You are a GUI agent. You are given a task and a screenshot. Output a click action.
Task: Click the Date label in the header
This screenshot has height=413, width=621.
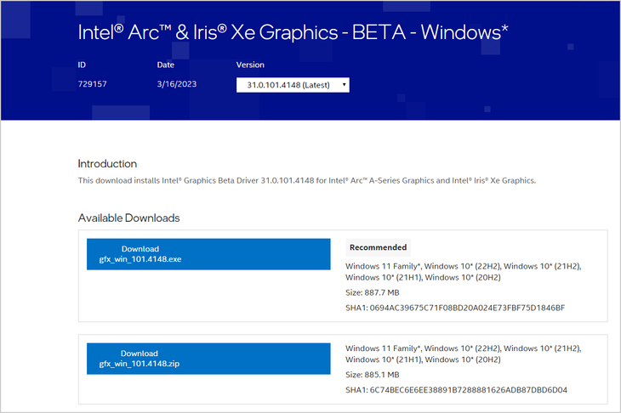click(x=166, y=65)
